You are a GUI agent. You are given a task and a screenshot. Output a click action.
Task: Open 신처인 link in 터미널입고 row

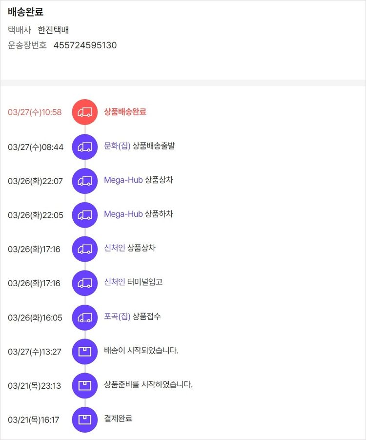pyautogui.click(x=114, y=283)
